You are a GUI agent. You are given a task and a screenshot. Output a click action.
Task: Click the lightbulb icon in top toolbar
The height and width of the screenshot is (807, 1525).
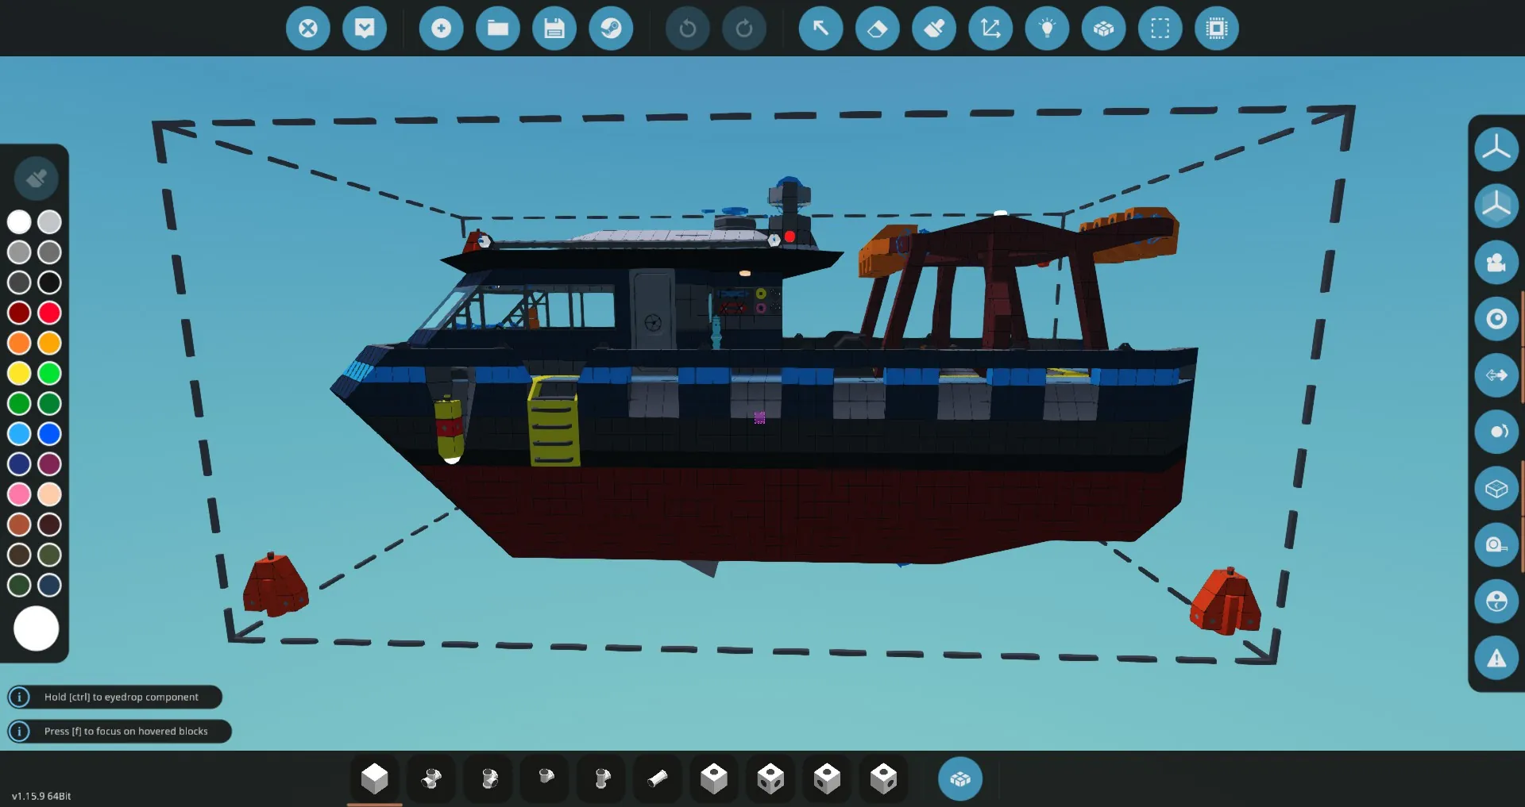click(x=1047, y=29)
